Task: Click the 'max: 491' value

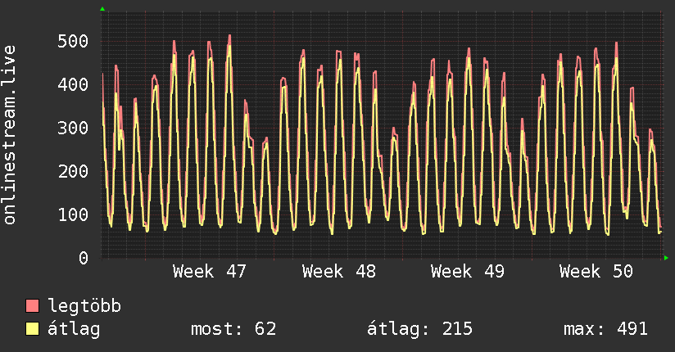Action: [x=605, y=329]
